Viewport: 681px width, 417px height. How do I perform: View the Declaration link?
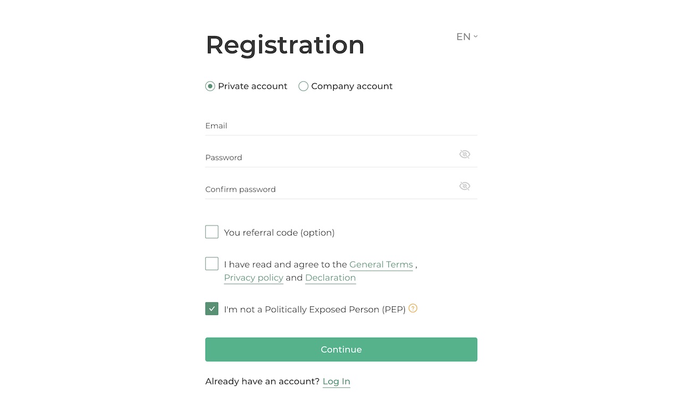330,278
